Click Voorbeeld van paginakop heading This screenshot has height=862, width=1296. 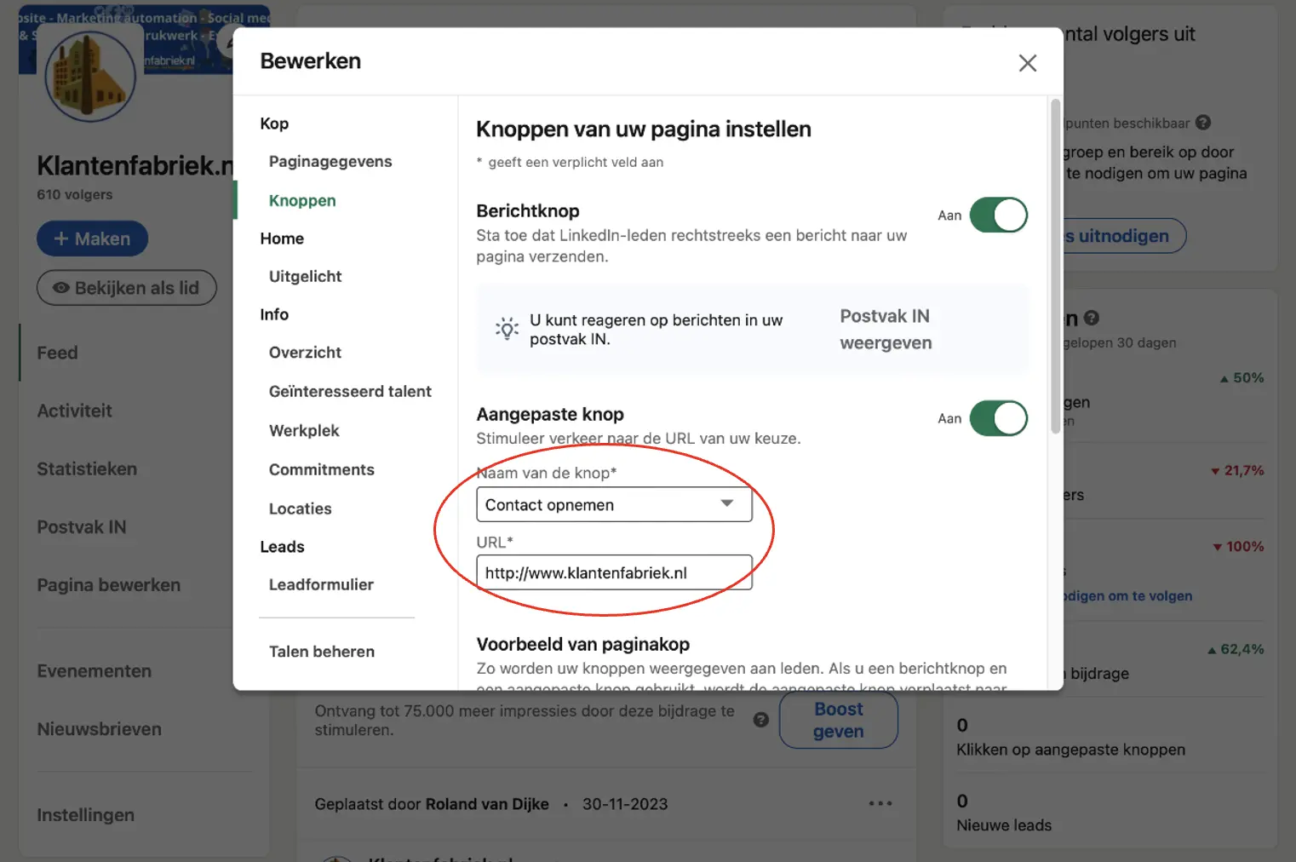(x=583, y=644)
